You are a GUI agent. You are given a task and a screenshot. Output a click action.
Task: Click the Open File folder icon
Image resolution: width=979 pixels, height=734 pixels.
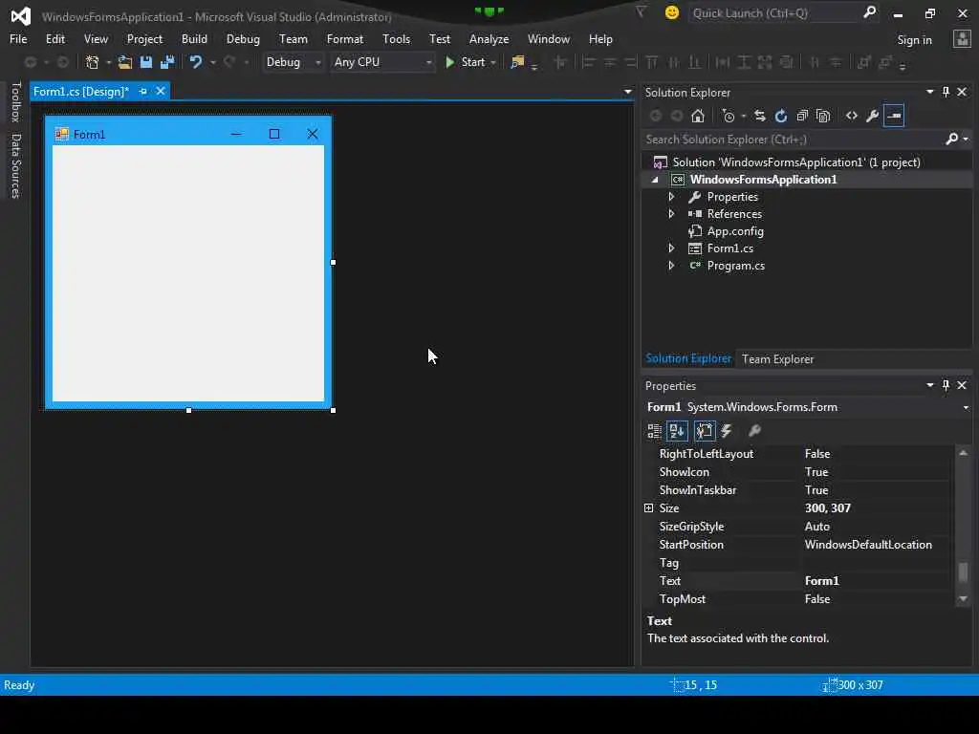point(125,62)
